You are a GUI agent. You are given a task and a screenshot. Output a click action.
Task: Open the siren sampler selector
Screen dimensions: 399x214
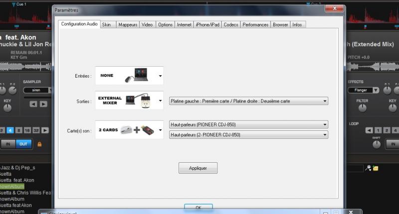(x=37, y=90)
